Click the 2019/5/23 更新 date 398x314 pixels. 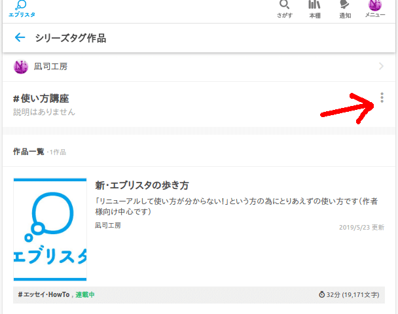[x=361, y=227]
